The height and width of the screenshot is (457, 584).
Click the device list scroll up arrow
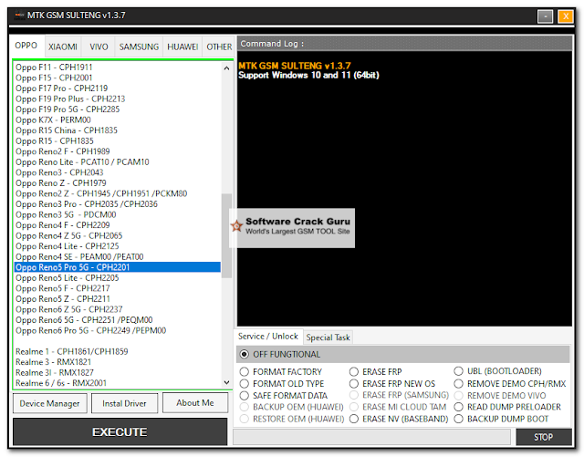(x=226, y=68)
